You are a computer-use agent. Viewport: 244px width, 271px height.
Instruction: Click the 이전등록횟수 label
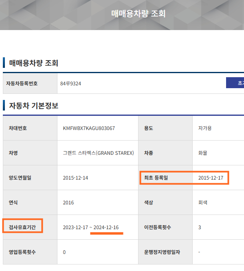(158, 227)
